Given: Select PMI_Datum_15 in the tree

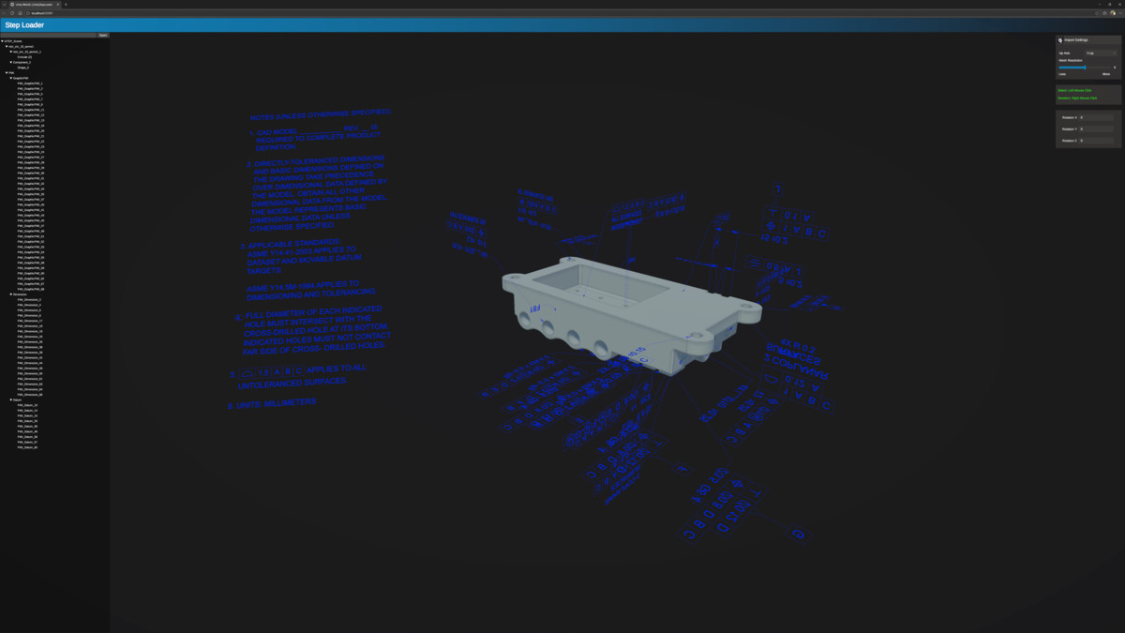Looking at the screenshot, I should pos(27,415).
